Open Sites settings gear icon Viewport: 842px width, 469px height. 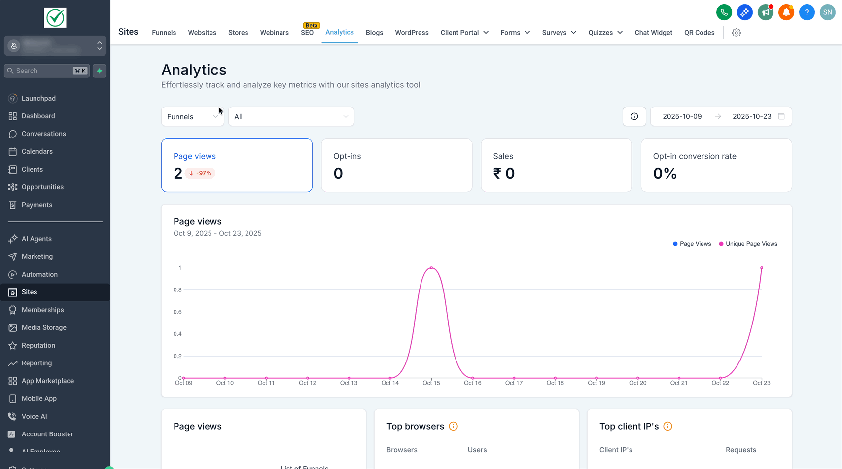[x=736, y=33]
